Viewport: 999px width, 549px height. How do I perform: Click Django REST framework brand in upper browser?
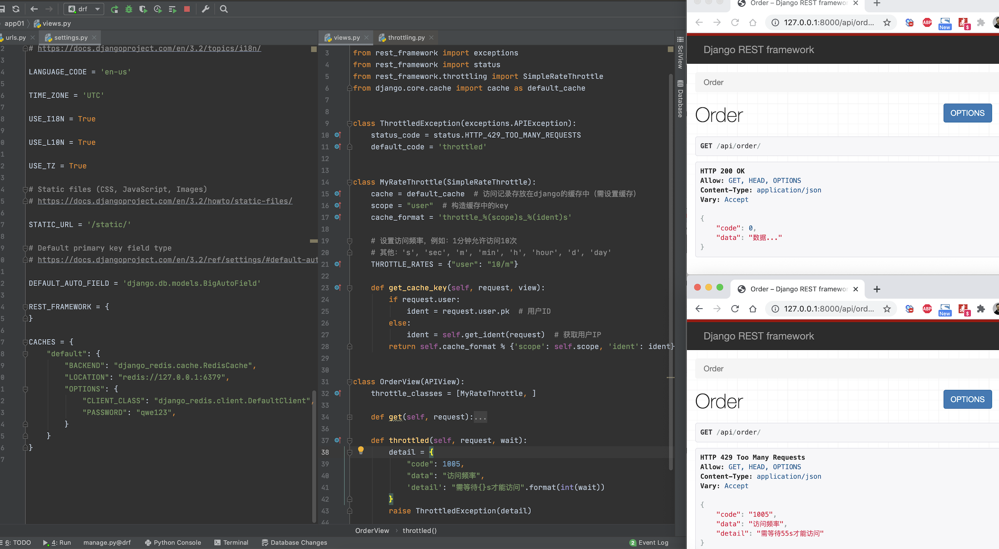point(759,50)
